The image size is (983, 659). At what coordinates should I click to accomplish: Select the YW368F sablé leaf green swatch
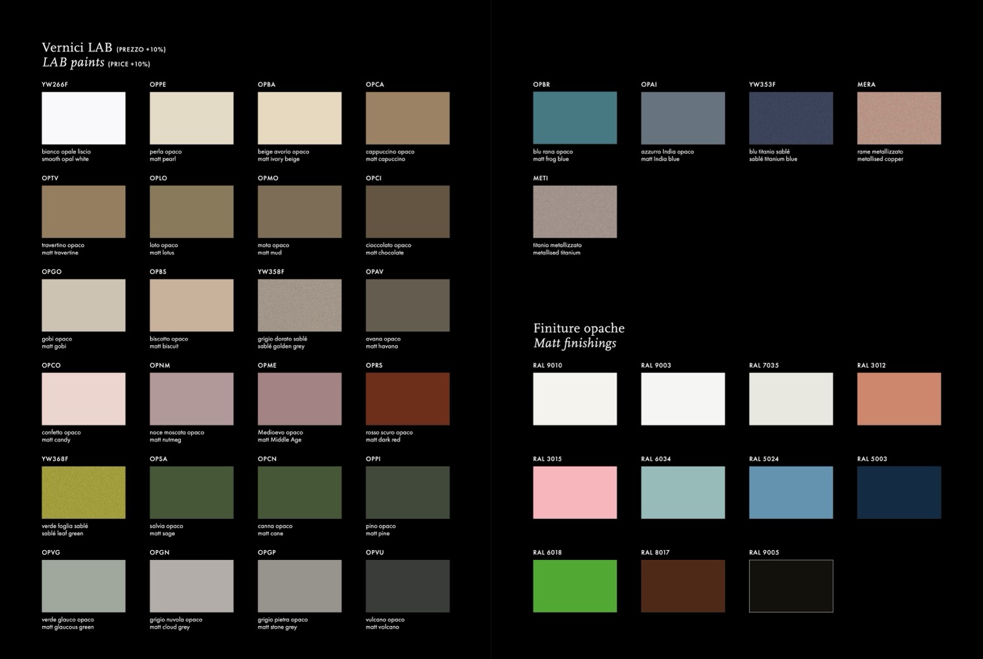[x=84, y=492]
